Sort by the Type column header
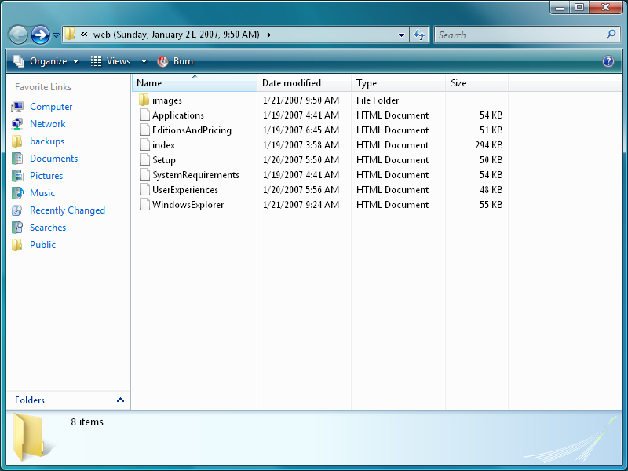628x471 pixels. [x=398, y=83]
